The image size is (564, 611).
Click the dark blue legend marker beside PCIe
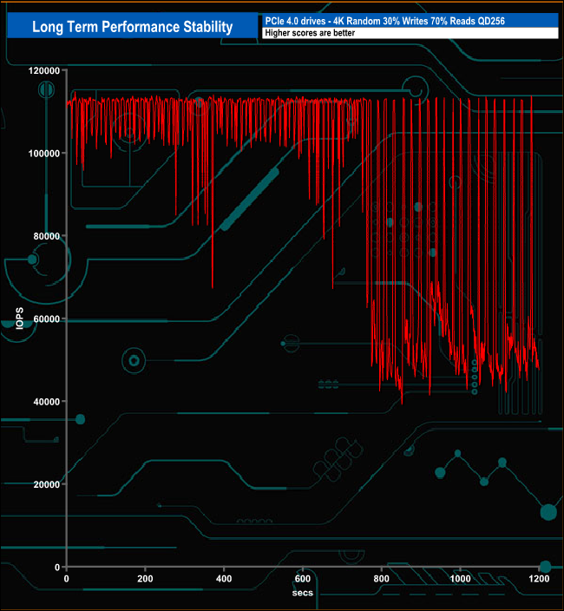point(261,20)
